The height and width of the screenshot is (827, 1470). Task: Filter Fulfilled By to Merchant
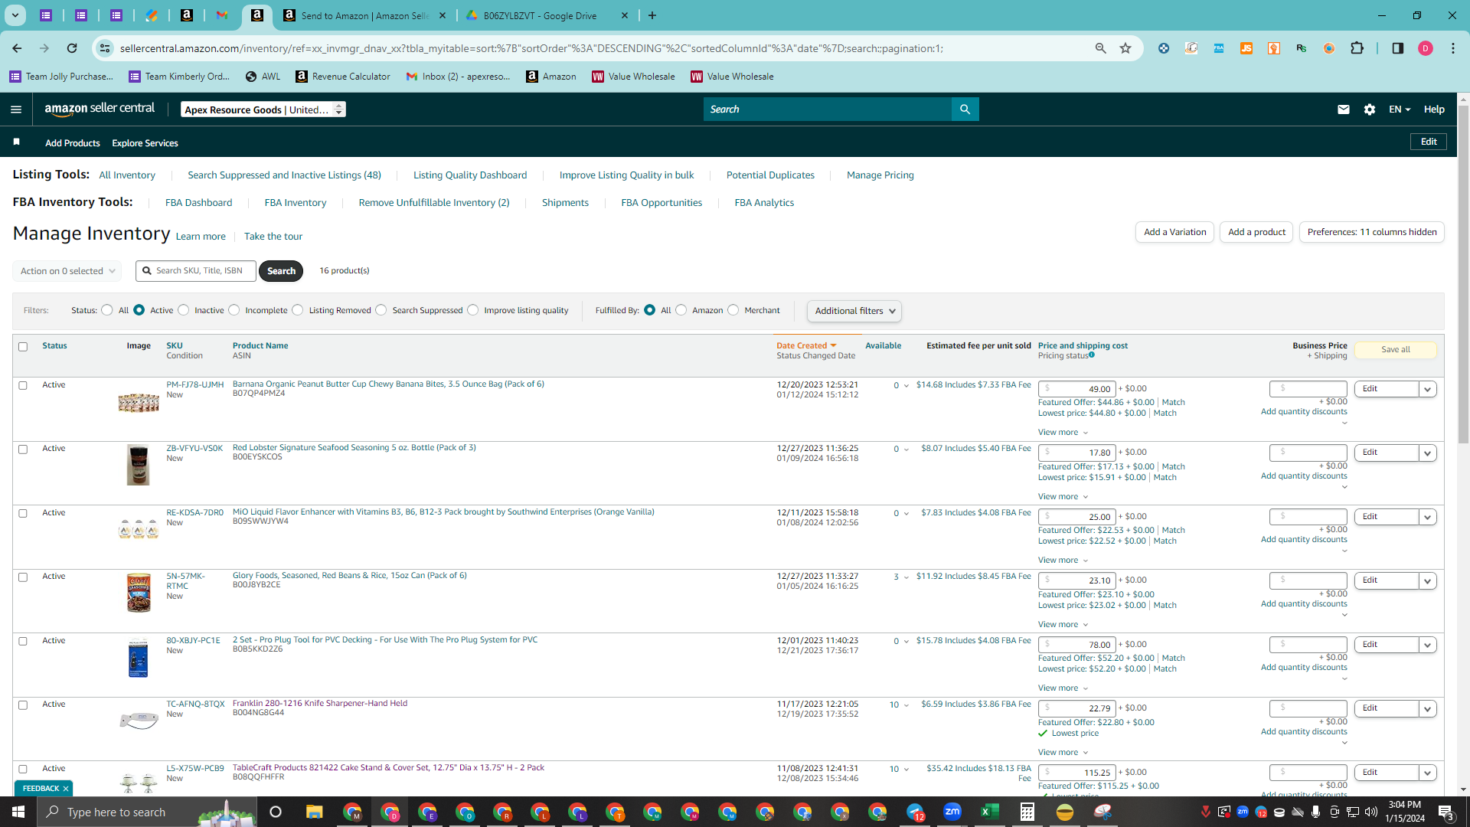[733, 310]
